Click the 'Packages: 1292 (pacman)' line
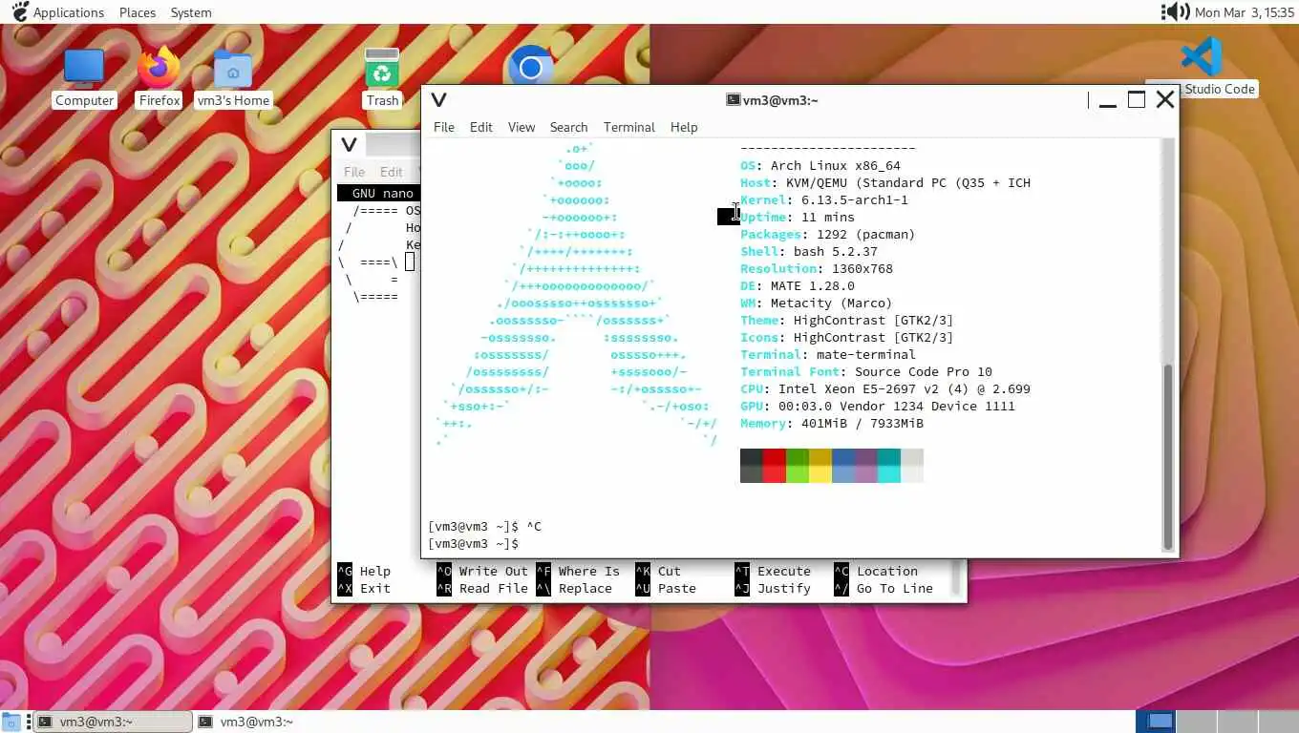 pos(828,235)
